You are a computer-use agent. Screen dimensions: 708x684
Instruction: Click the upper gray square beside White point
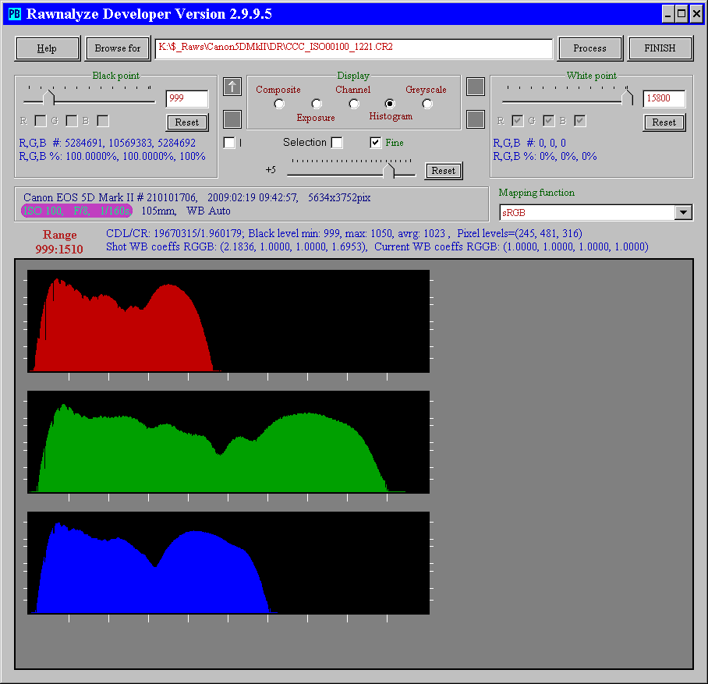pyautogui.click(x=475, y=87)
